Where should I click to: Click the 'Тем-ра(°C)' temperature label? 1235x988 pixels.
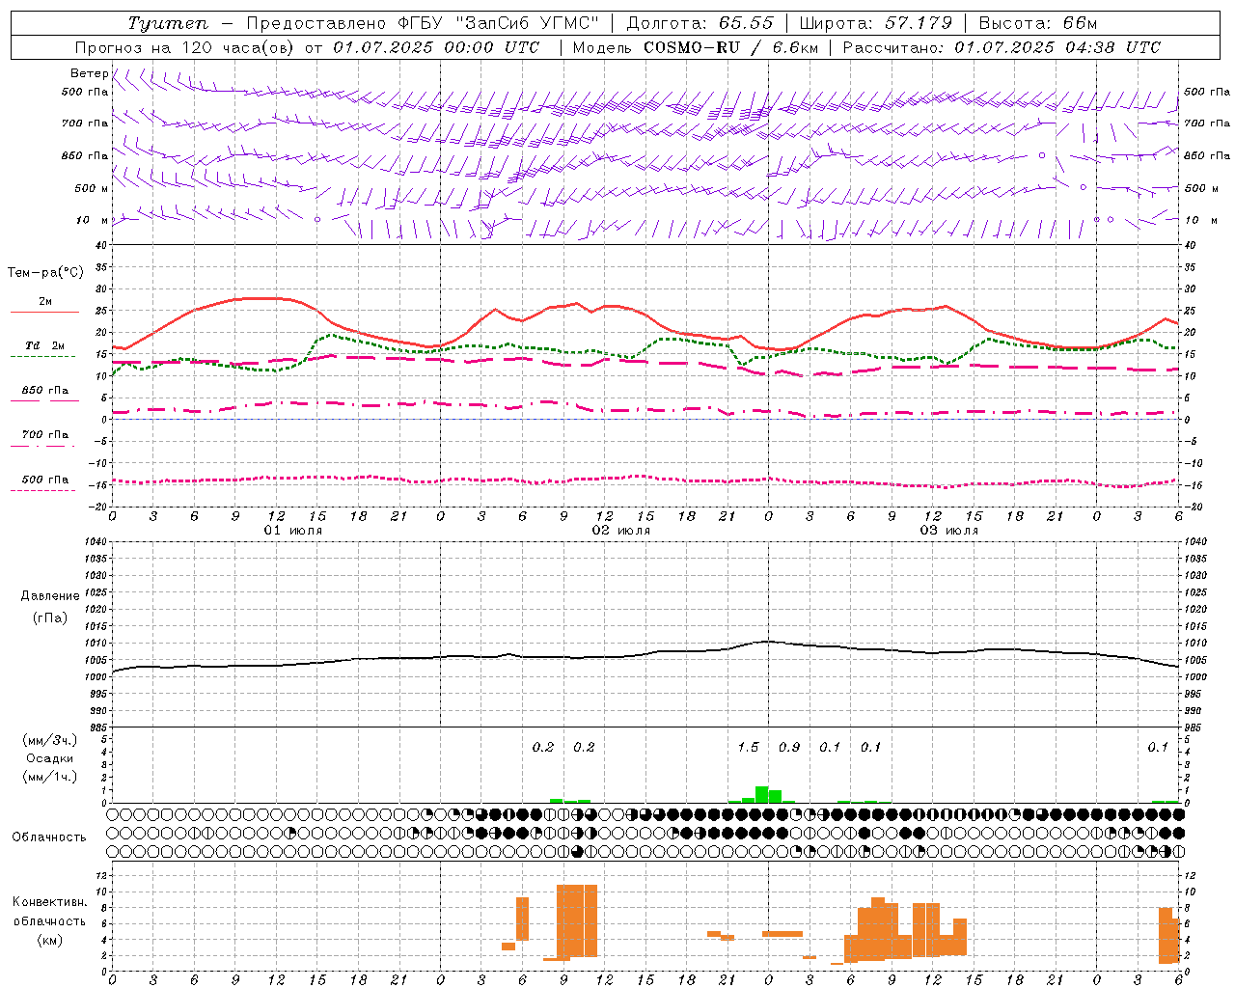tap(45, 273)
